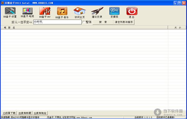This screenshot has width=187, height=119.
Task: Click 迅雷下载 button
Action: (x=9, y=113)
